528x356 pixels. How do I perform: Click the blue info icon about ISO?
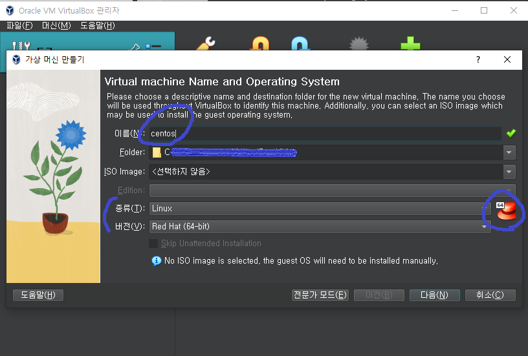(x=156, y=261)
